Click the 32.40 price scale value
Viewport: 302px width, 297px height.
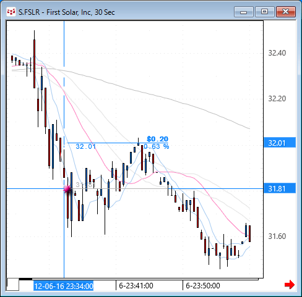click(x=277, y=53)
